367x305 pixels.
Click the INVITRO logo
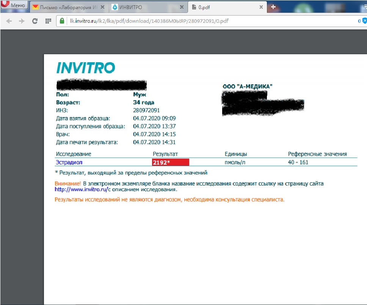(86, 68)
